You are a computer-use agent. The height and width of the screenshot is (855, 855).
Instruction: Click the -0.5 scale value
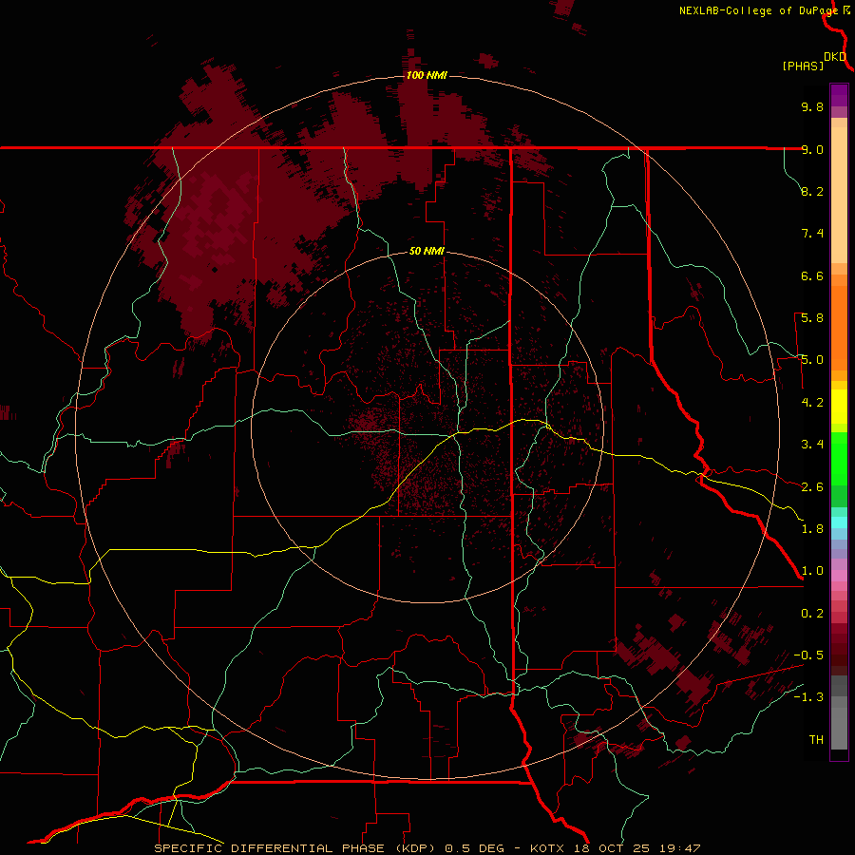(808, 655)
